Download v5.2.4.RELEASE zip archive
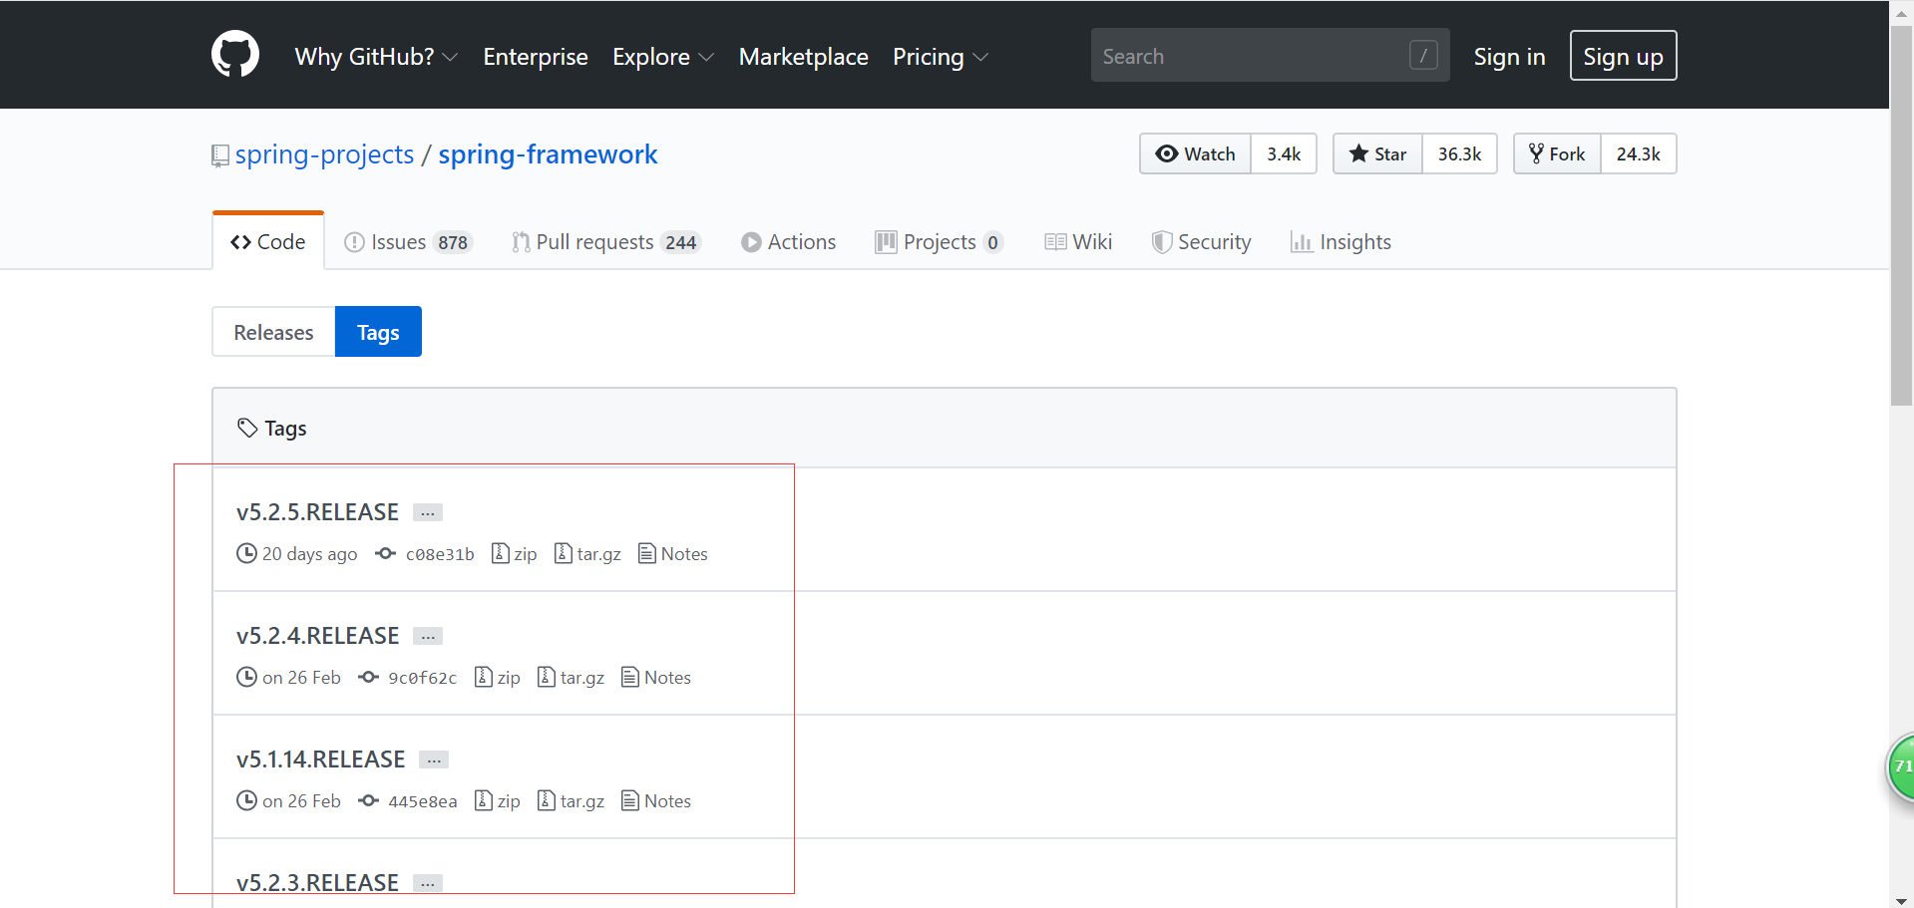The image size is (1914, 908). [498, 677]
